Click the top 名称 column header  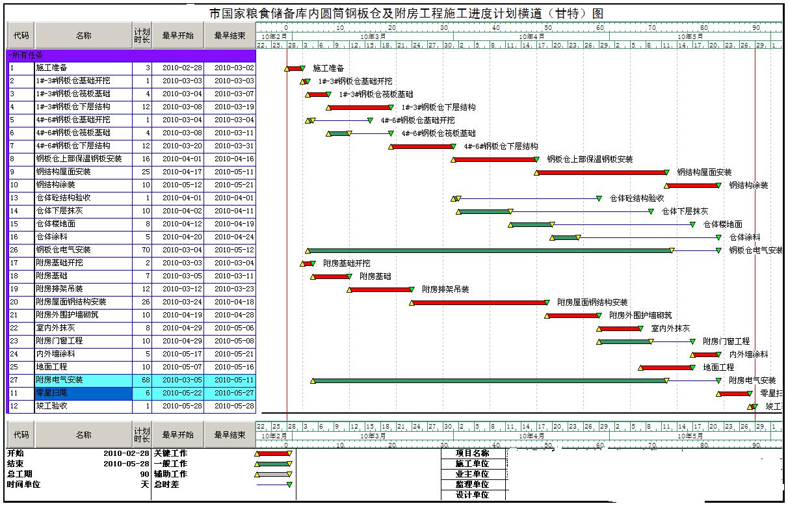(83, 36)
